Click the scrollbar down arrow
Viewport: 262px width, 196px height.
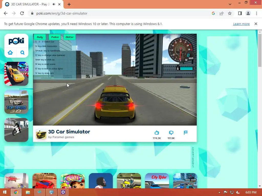pos(260,186)
